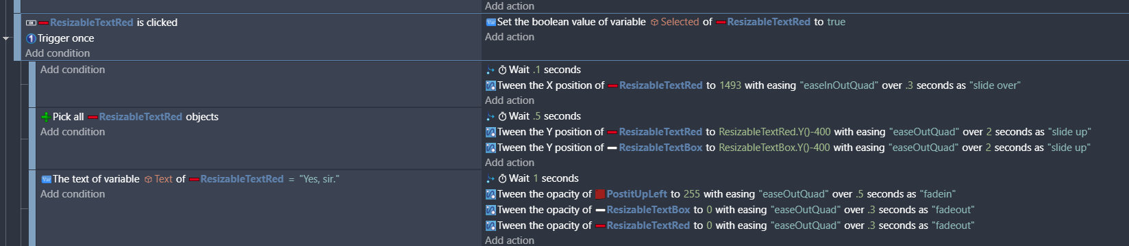Click the "Yes, sir." text value
1129x246 pixels.
click(319, 179)
